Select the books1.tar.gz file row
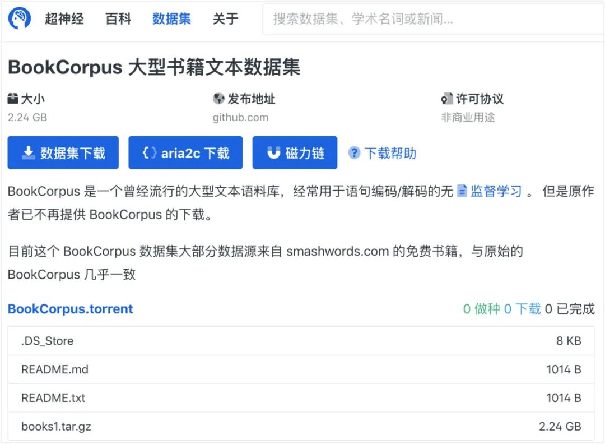 pos(301,426)
